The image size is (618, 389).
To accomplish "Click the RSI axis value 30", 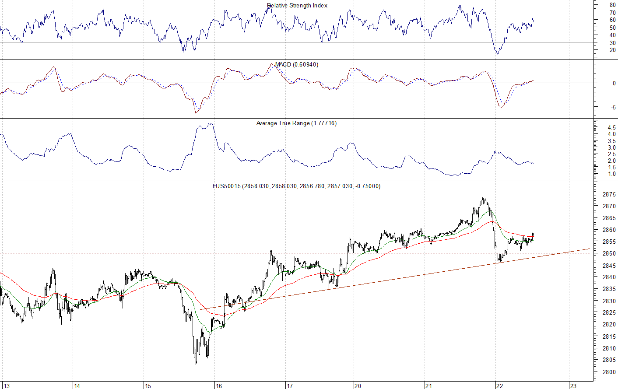I will 613,43.
